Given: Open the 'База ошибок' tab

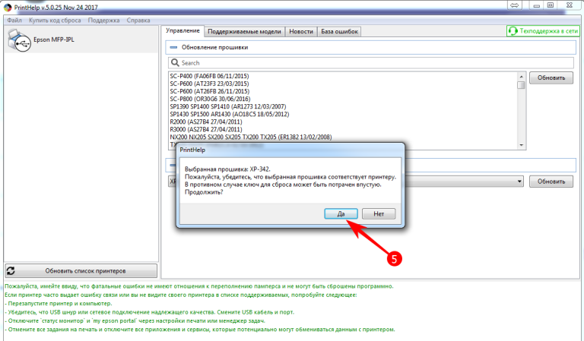Looking at the screenshot, I should pyautogui.click(x=339, y=32).
